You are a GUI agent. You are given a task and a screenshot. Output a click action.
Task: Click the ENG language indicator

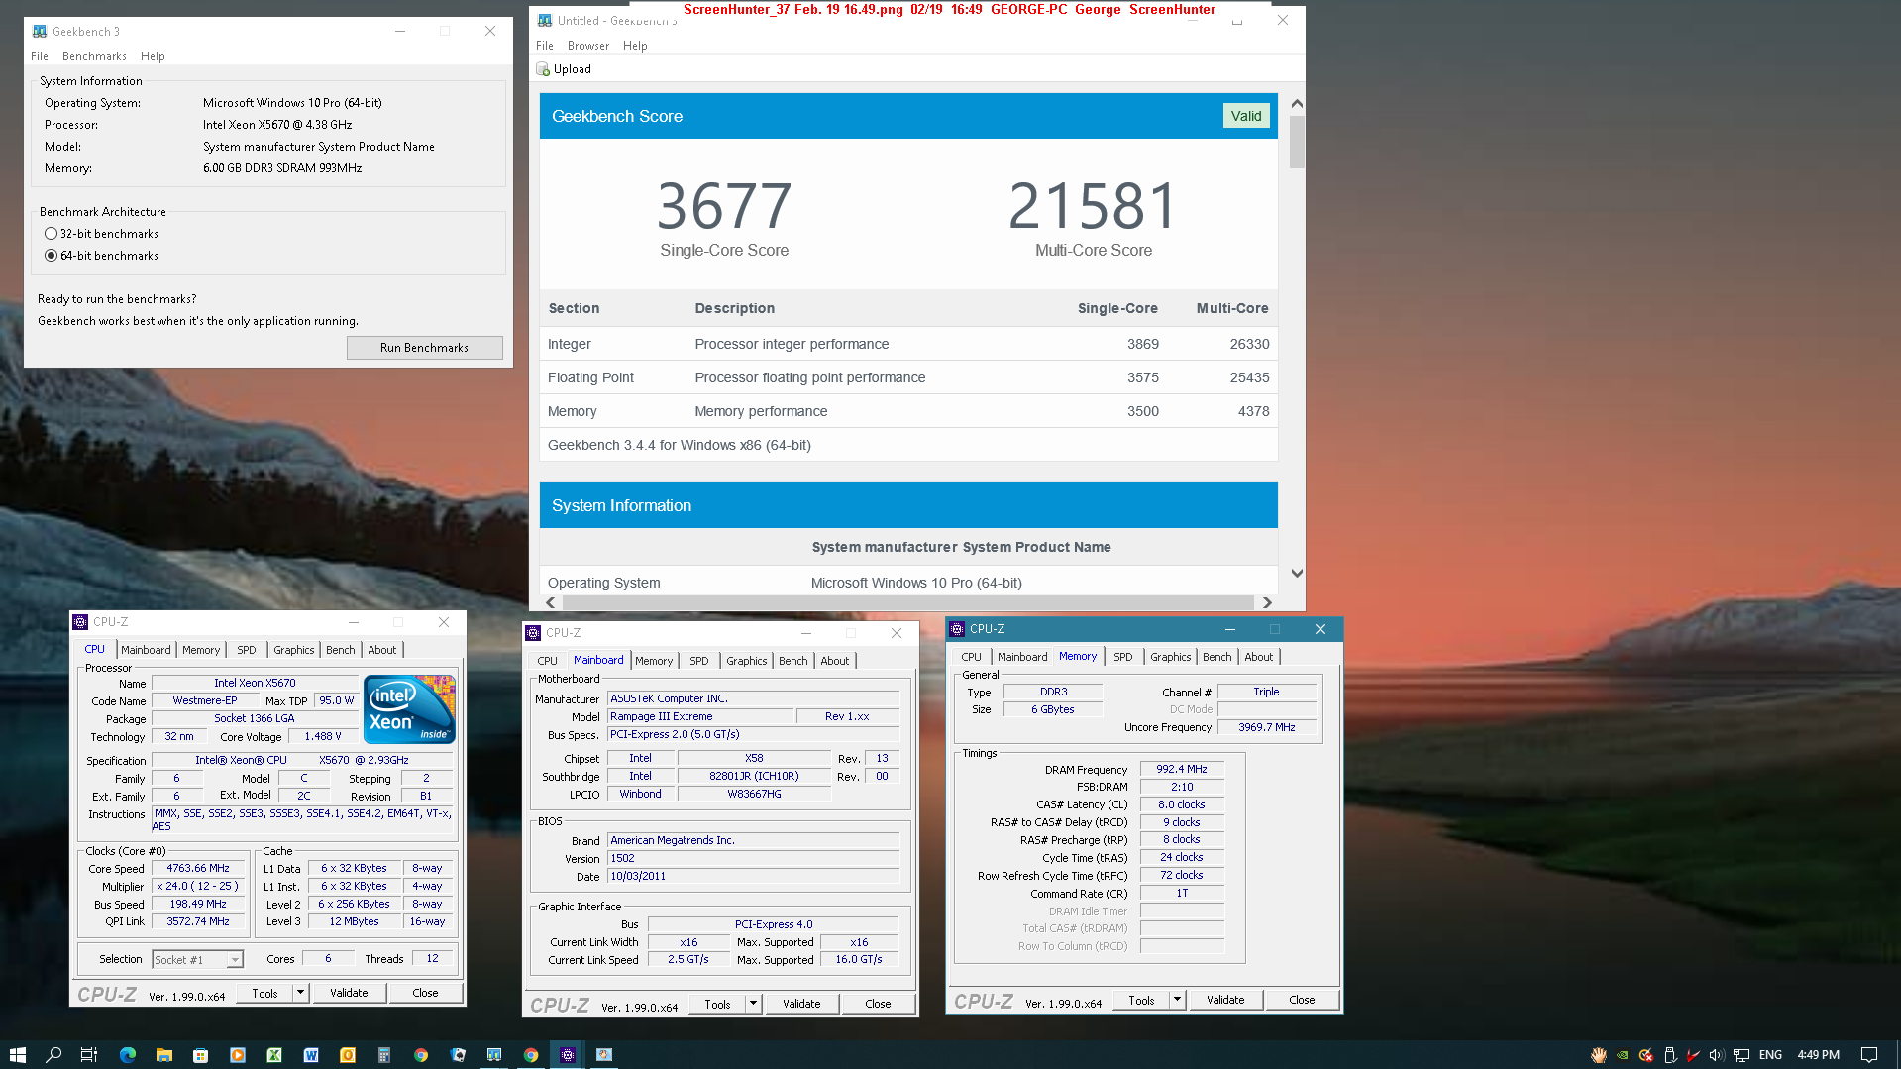click(x=1770, y=1055)
